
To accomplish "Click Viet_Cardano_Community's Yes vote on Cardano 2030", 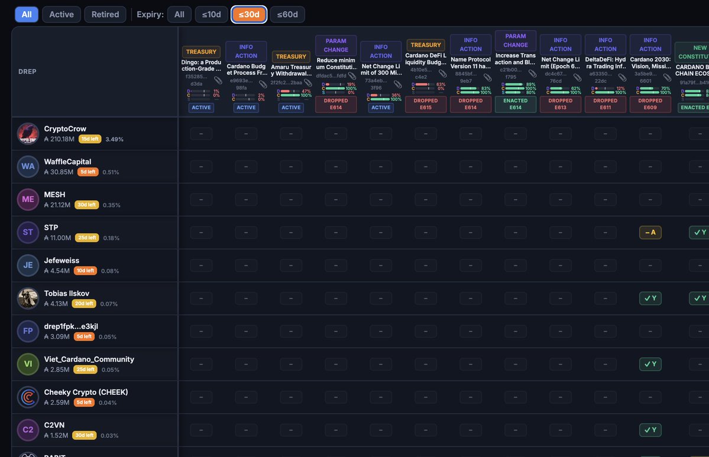I will (650, 364).
